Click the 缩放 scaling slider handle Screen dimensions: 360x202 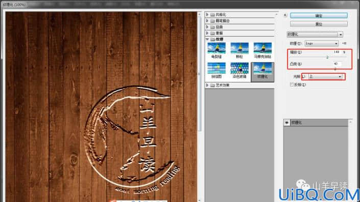tap(327, 57)
